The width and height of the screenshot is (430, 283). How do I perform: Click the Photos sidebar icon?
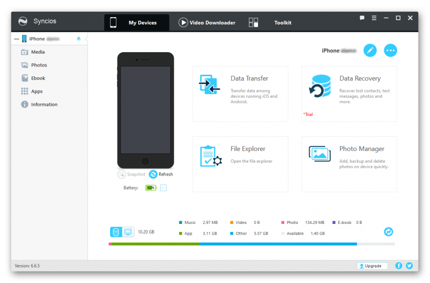24,65
